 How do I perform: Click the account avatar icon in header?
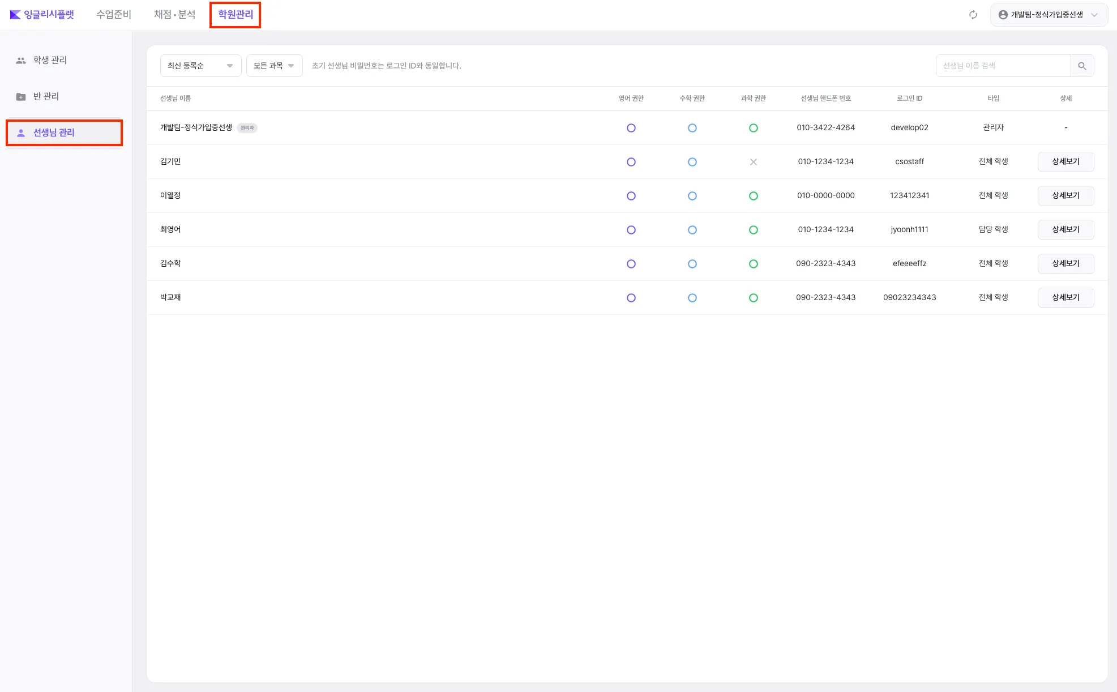1003,15
